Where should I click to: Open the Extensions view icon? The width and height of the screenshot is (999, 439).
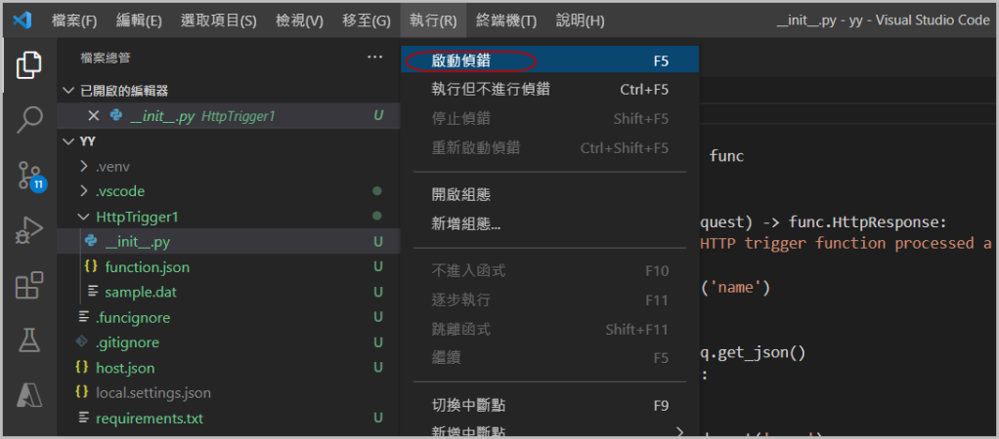coord(29,286)
